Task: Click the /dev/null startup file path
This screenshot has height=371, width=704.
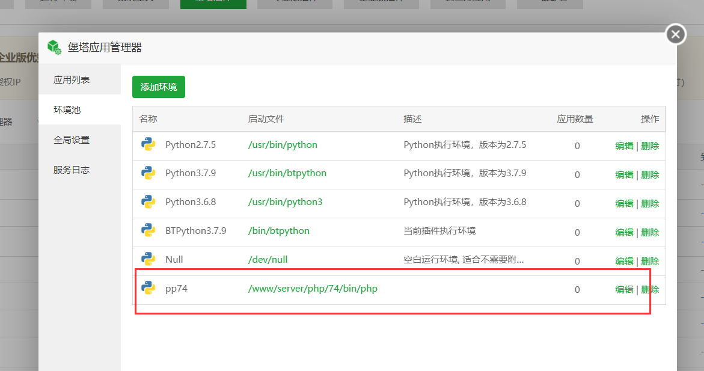Action: 268,259
